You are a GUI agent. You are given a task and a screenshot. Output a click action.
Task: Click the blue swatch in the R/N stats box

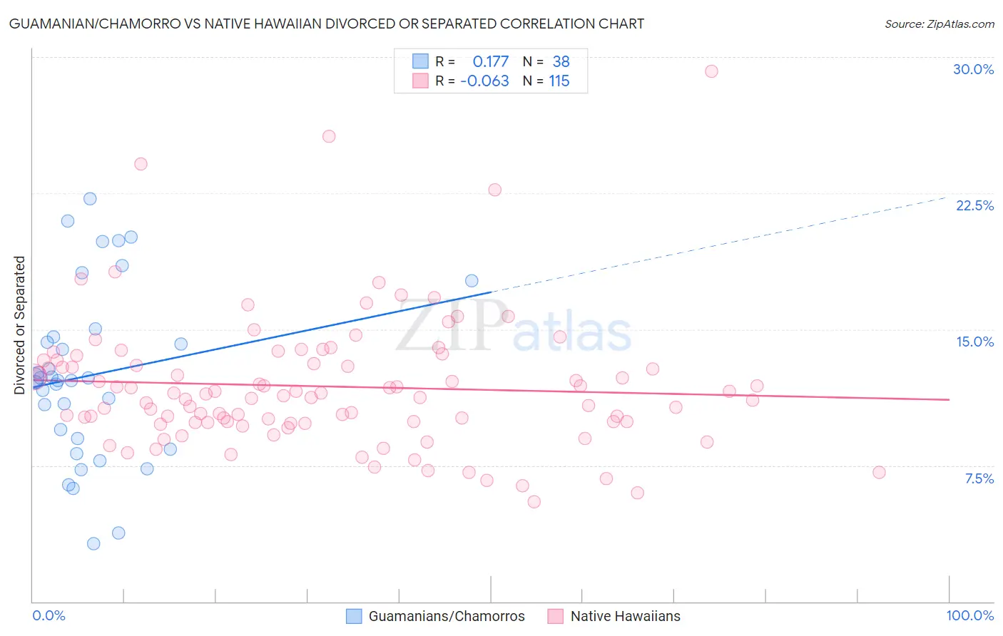click(x=420, y=61)
